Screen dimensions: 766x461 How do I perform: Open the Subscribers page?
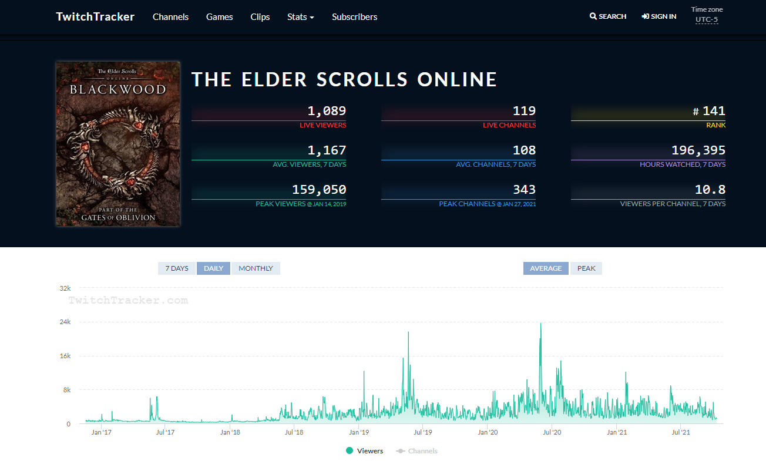pos(355,16)
